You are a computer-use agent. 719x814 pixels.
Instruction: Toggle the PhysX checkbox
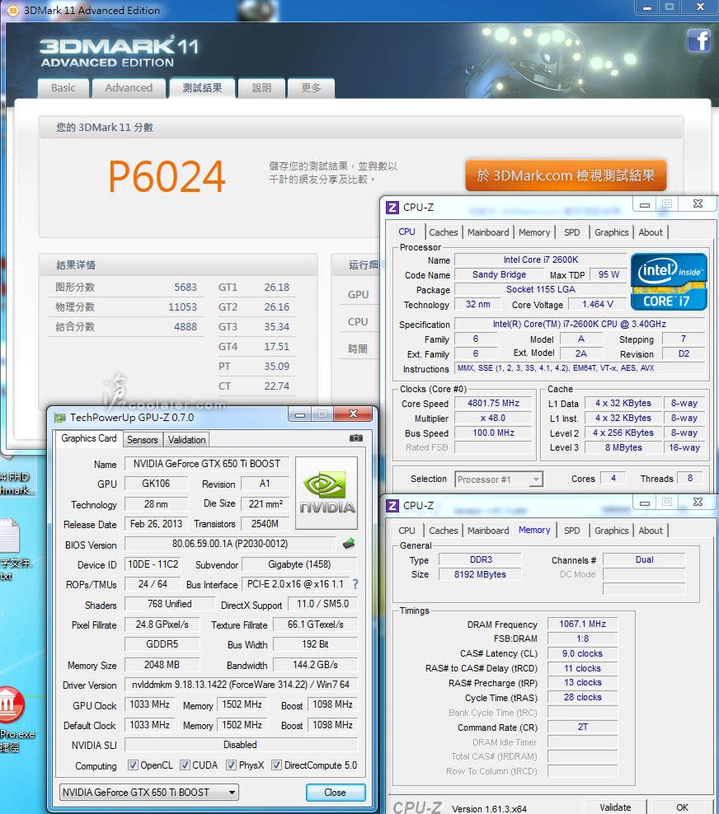click(231, 765)
